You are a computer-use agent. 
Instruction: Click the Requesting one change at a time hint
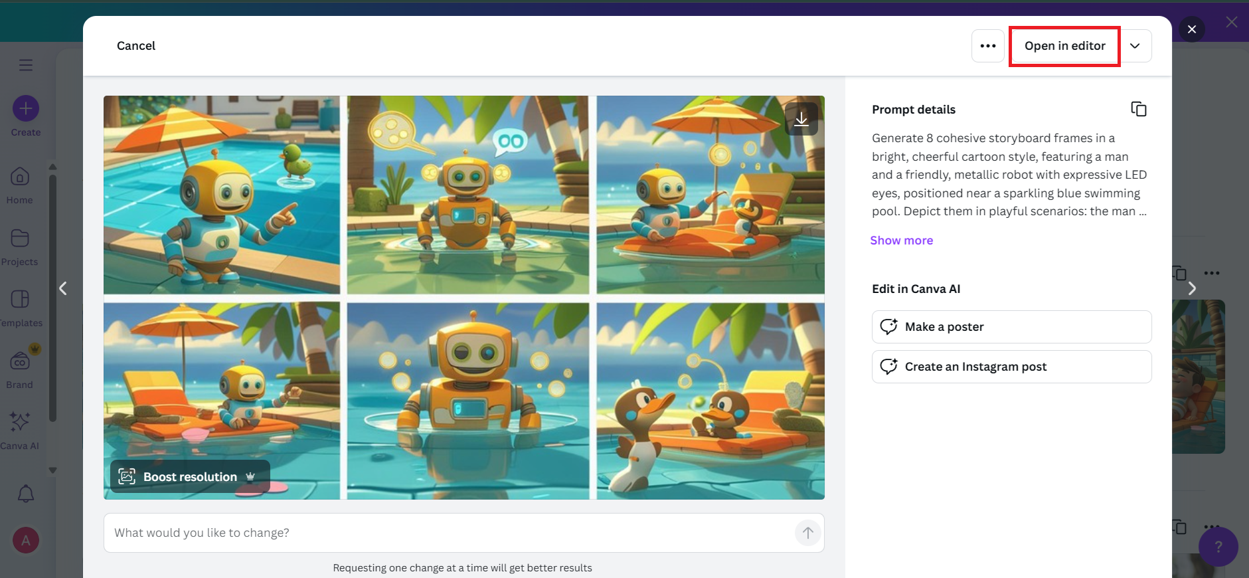[x=463, y=568]
